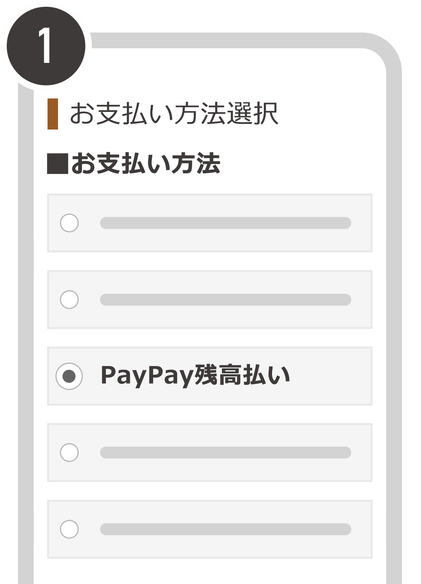Toggle the PayPay残高払い radio button
This screenshot has height=584, width=421.
click(x=69, y=376)
